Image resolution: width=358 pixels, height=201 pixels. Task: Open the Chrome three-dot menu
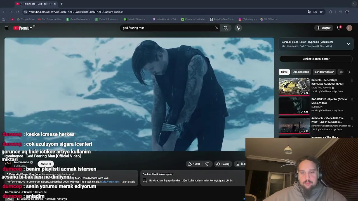[x=354, y=12]
